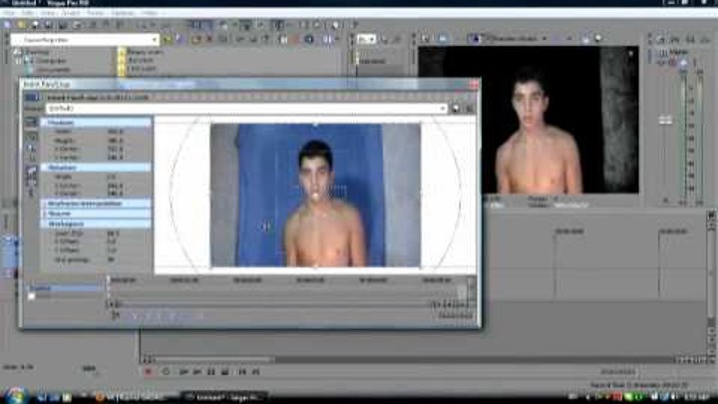Toggle Loop Playback transport button
718x404 pixels.
click(166, 372)
